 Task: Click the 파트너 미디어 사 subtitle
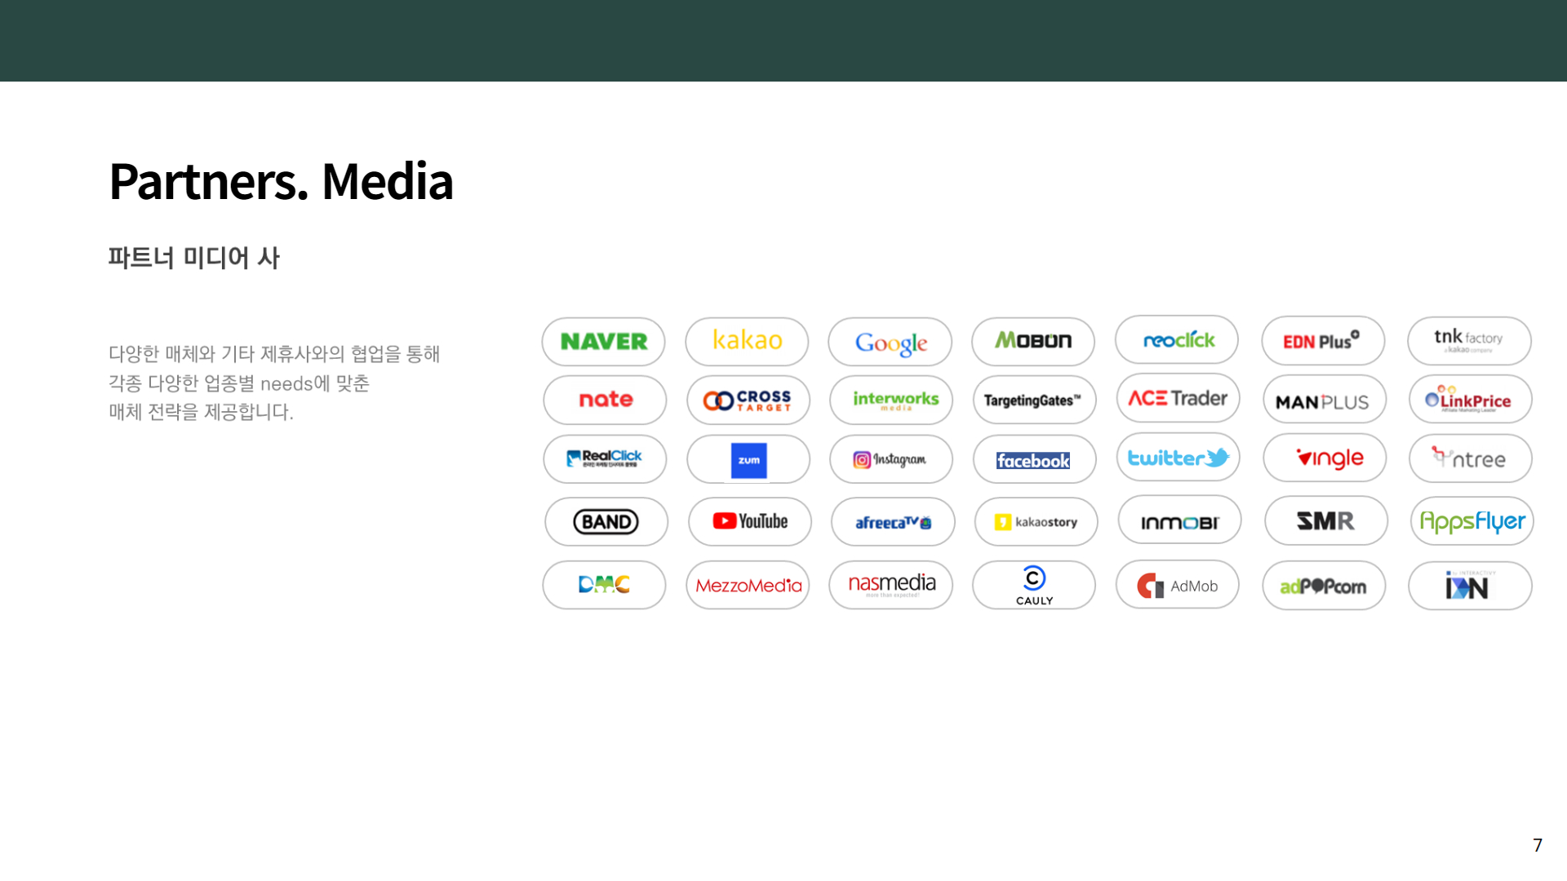tap(194, 258)
